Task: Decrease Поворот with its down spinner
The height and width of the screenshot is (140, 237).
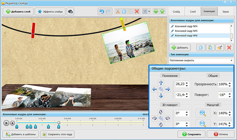Action: pyautogui.click(x=230, y=96)
